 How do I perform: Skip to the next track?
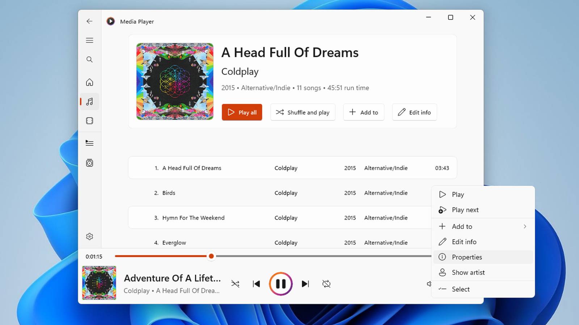(305, 284)
